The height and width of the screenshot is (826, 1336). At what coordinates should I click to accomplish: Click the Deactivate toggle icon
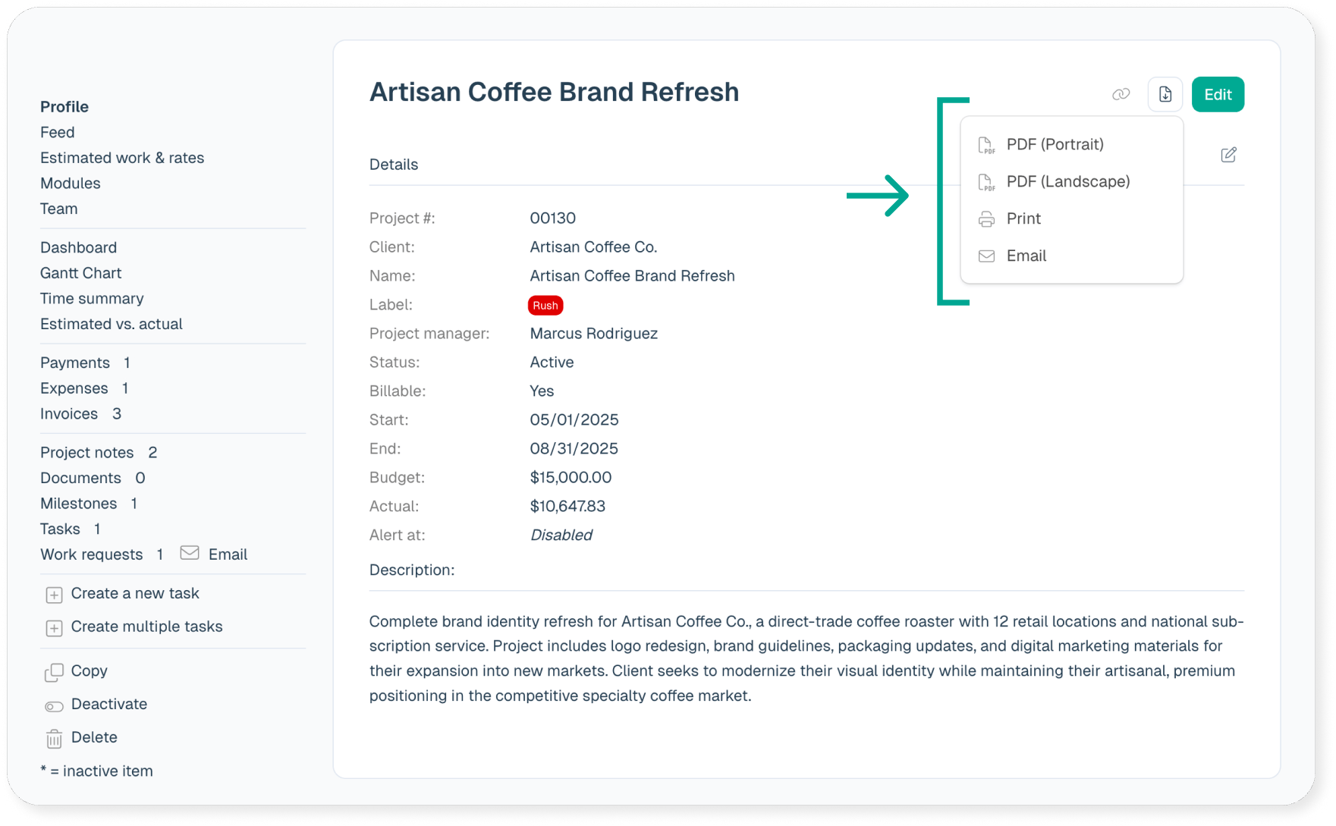click(54, 706)
